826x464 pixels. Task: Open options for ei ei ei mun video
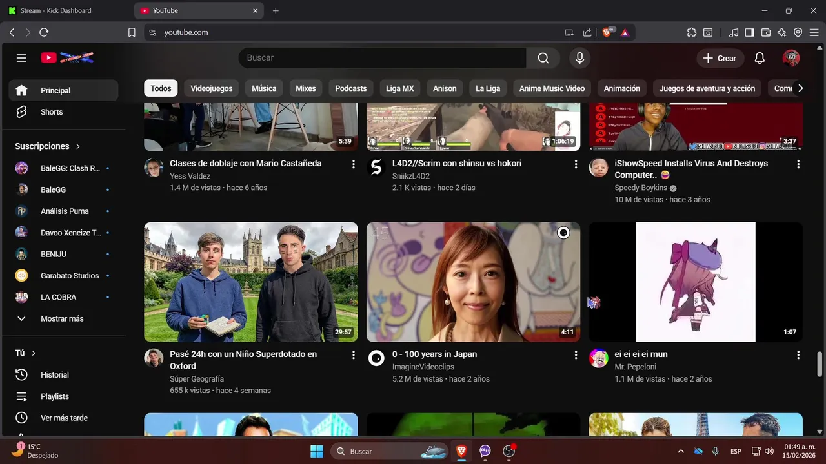coord(798,355)
